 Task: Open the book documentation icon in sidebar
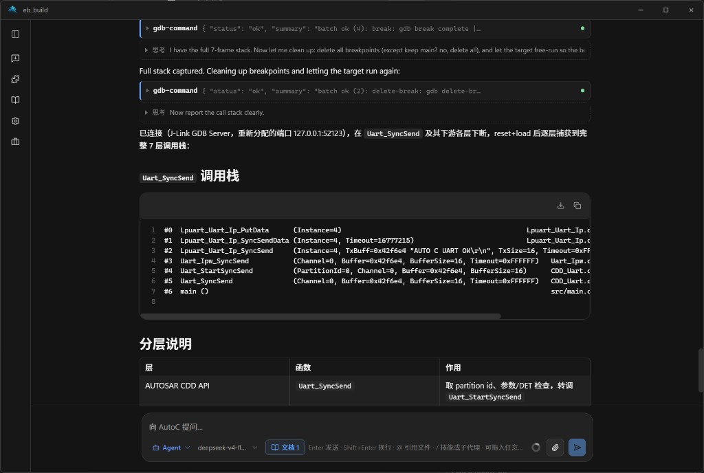point(15,100)
